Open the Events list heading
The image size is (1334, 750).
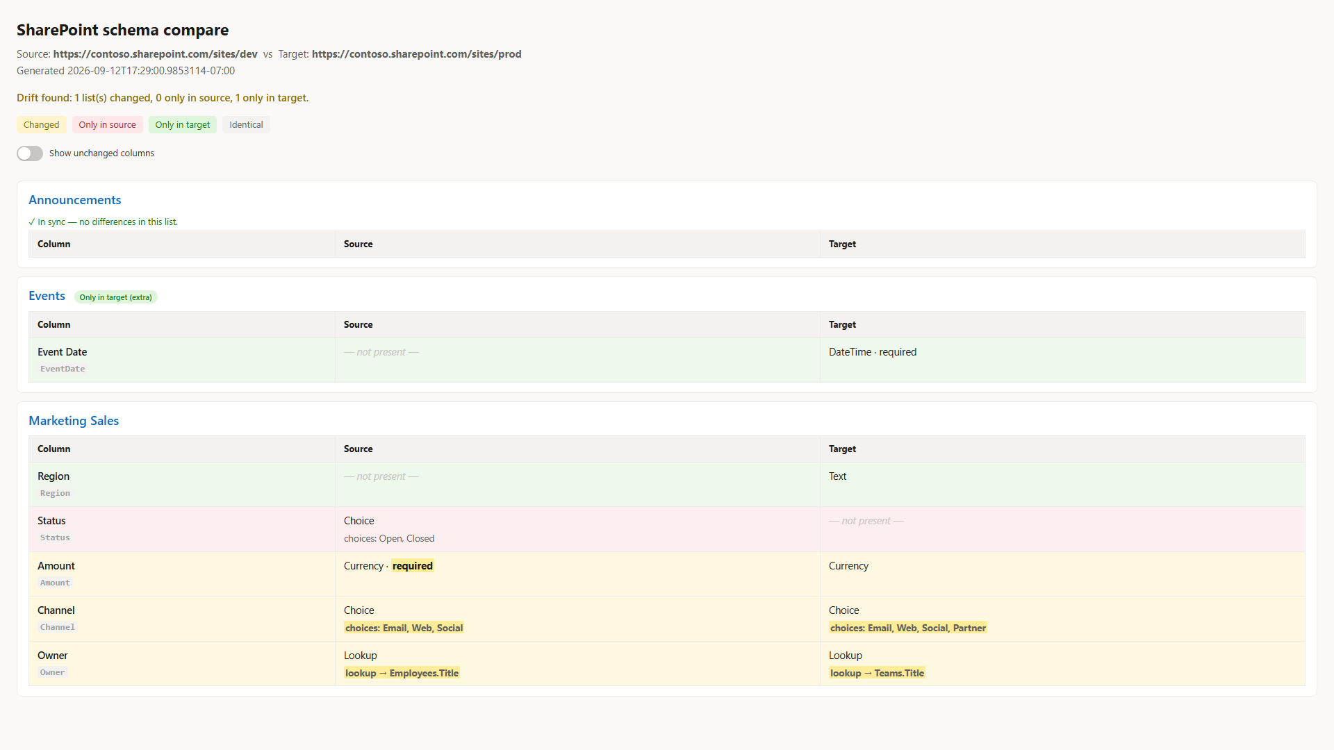[x=47, y=296]
